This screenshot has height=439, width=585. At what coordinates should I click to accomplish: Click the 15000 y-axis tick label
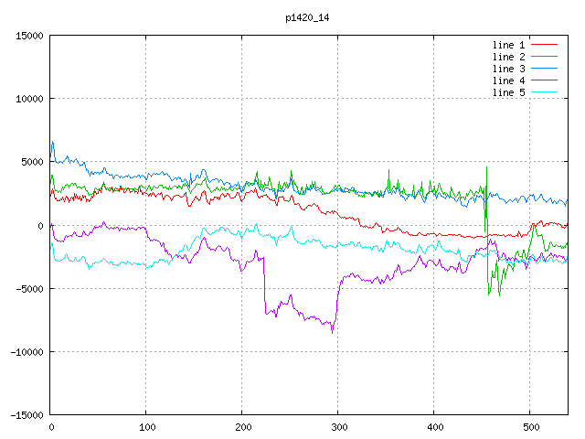[x=29, y=36]
